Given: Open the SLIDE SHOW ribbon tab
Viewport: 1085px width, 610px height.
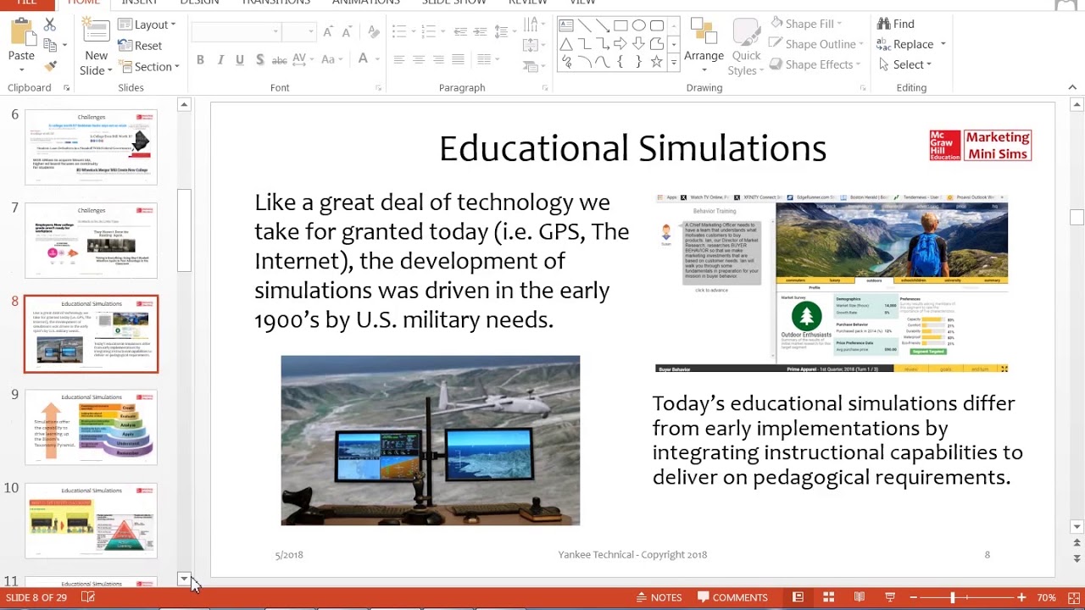Looking at the screenshot, I should (453, 3).
